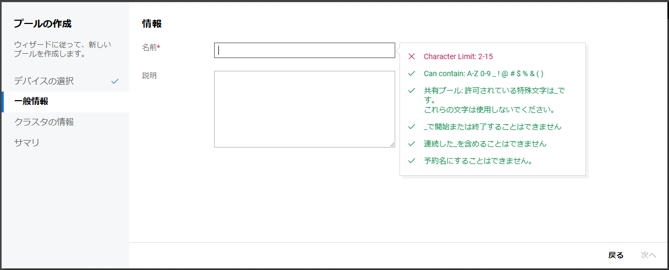Screen dimensions: 669x270
Task: Click the resize handle of the 説明 textarea
Action: [x=392, y=144]
